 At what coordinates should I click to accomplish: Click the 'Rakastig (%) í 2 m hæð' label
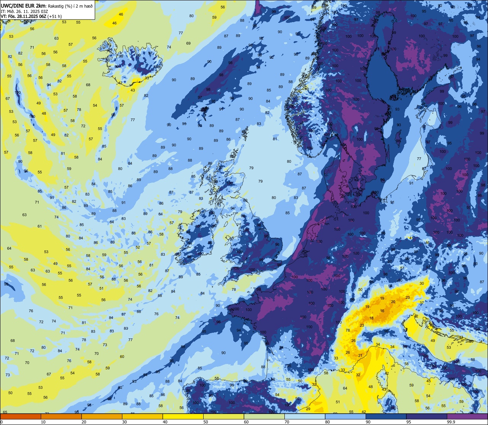[71, 6]
